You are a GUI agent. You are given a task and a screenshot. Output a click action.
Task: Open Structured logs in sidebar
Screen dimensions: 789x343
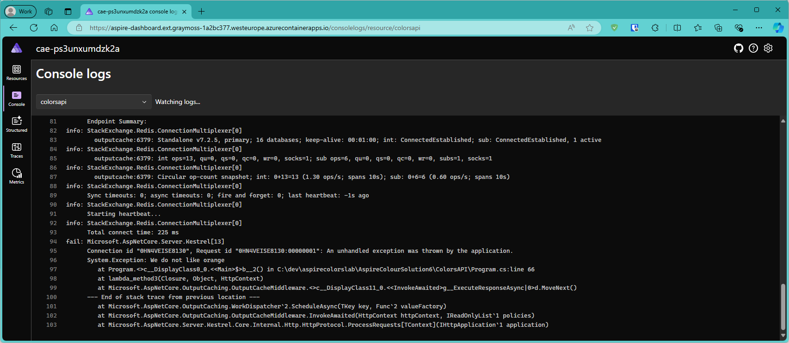tap(17, 124)
